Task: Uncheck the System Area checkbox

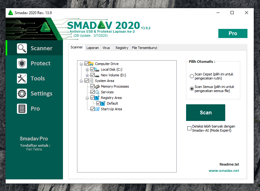Action: [86, 81]
